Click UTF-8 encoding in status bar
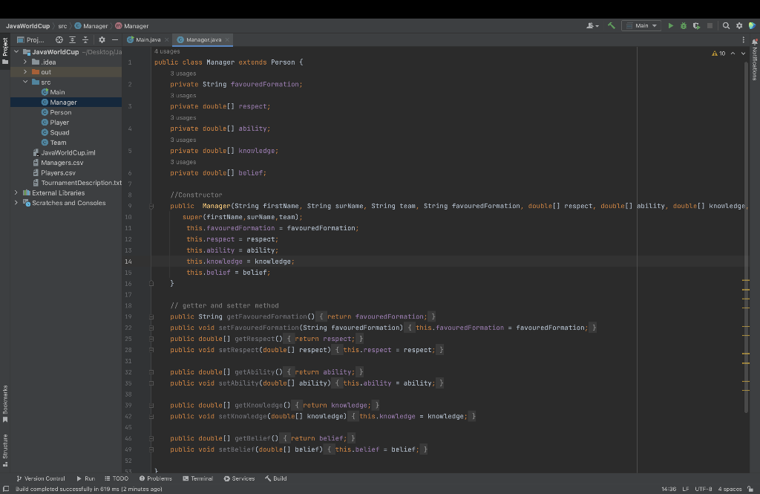The image size is (760, 494). 704,489
